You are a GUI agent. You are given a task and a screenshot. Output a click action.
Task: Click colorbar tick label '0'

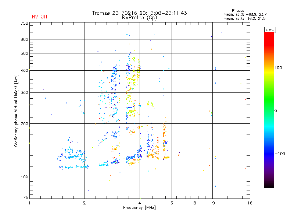[276, 110]
